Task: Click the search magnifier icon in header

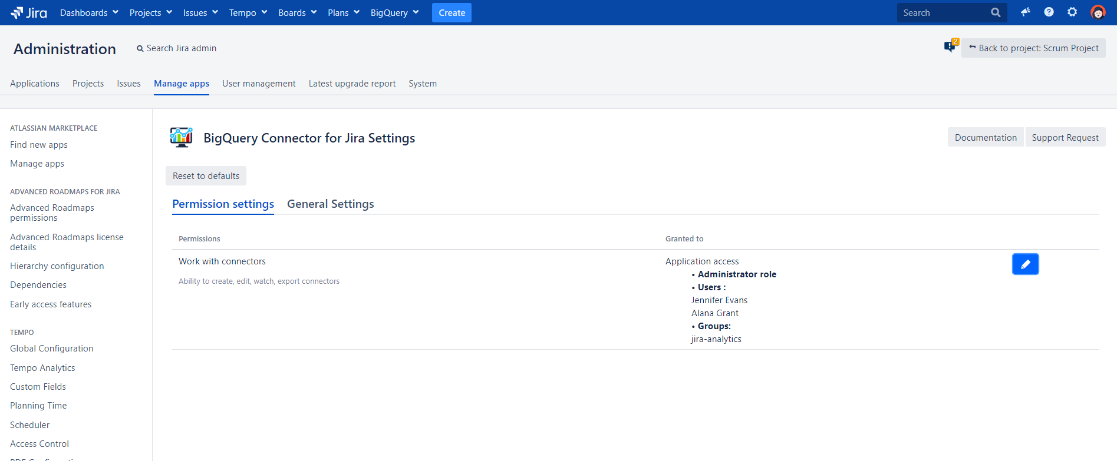Action: pos(996,12)
